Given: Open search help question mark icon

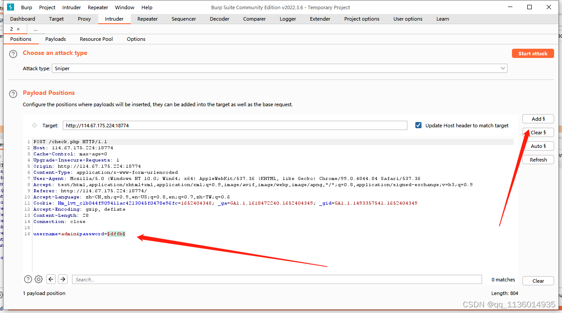Looking at the screenshot, I should [28, 279].
